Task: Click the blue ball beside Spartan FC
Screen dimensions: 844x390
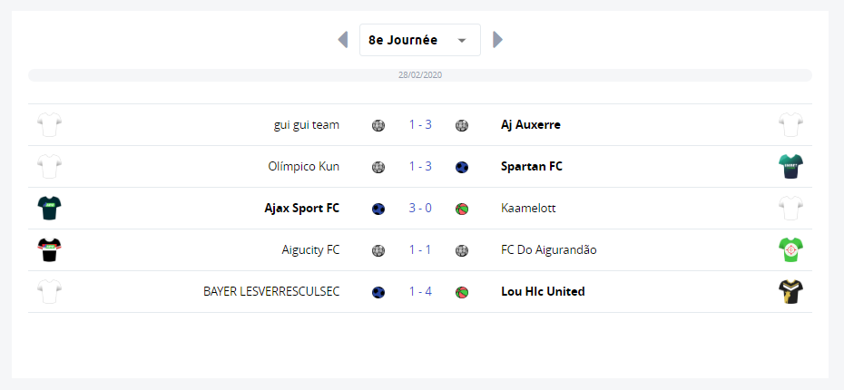Action: pos(461,167)
